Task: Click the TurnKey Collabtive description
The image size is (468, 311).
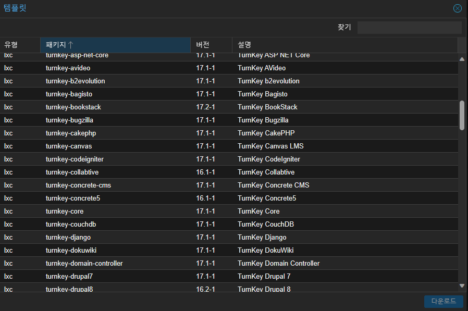Action: click(x=266, y=172)
